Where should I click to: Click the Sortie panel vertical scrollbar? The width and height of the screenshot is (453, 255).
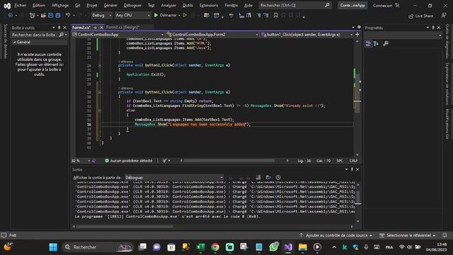coord(358,197)
